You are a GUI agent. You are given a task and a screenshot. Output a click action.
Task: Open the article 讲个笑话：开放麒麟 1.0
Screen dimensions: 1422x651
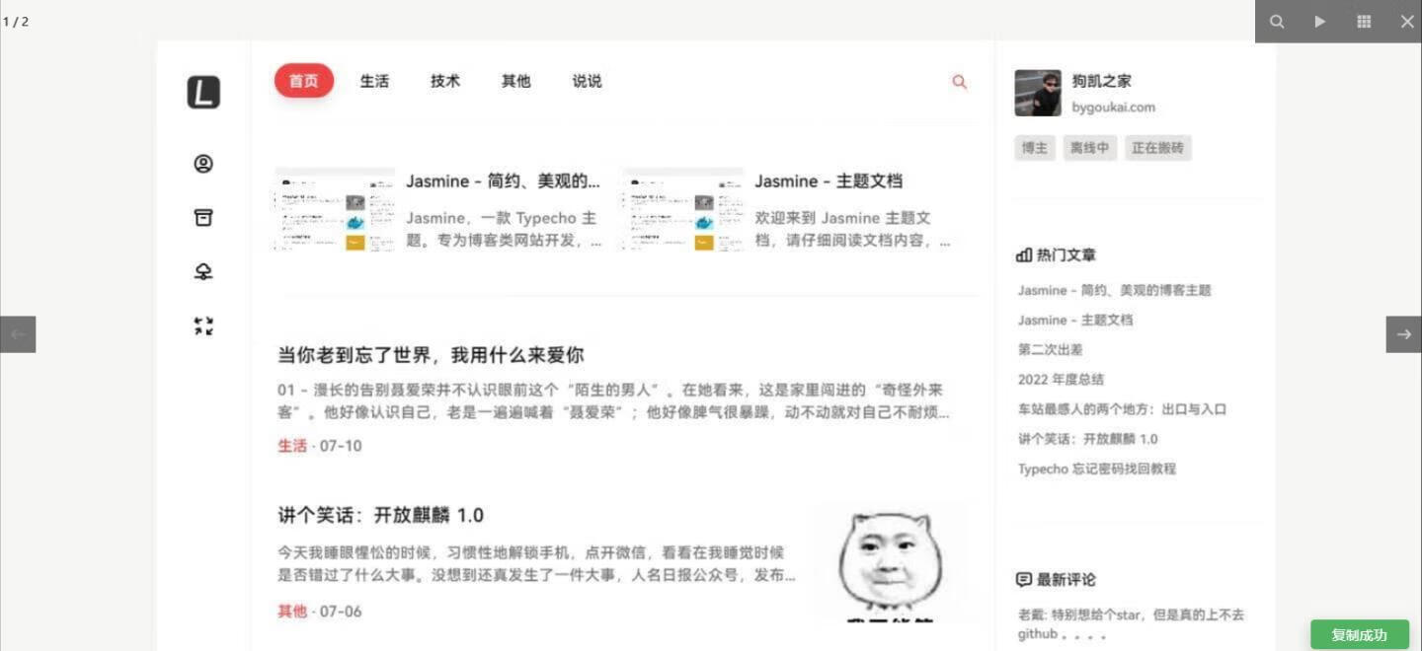pos(380,515)
